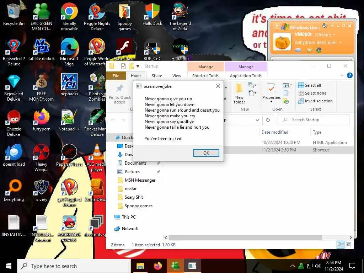Open the Shortcut Tools tab
This screenshot has width=364, height=273.
pos(205,76)
